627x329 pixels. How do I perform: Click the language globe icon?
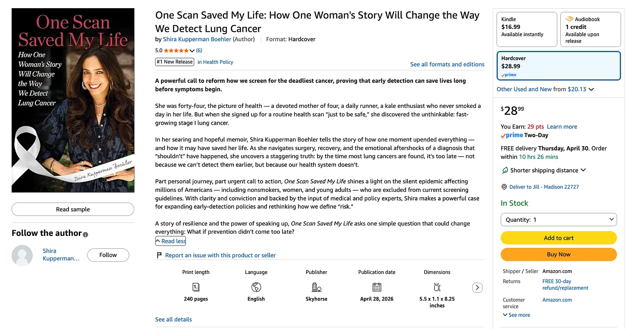256,287
